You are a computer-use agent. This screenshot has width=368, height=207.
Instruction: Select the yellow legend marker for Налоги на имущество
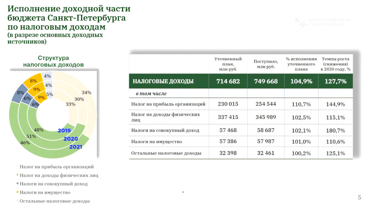click(x=17, y=192)
